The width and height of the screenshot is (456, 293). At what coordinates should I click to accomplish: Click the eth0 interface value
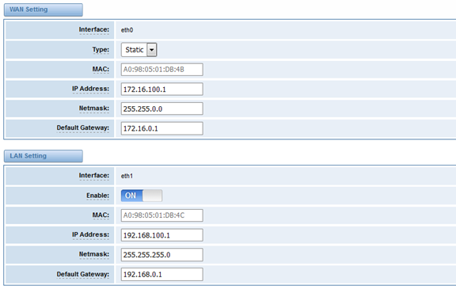point(127,30)
